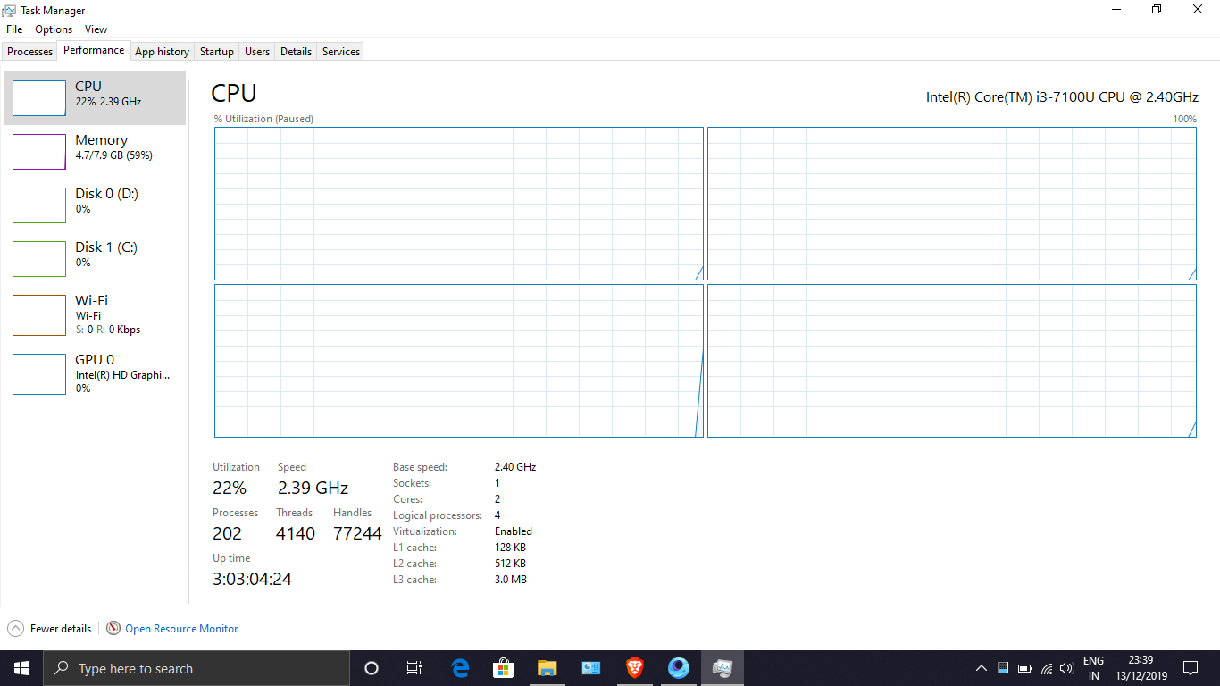Show hidden system tray icons
Image resolution: width=1220 pixels, height=686 pixels.
(x=982, y=668)
